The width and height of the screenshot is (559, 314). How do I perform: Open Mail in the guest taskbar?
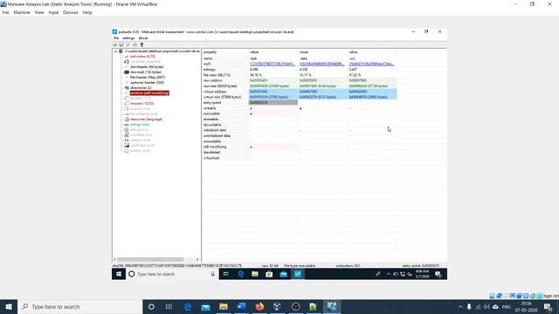pos(283,274)
